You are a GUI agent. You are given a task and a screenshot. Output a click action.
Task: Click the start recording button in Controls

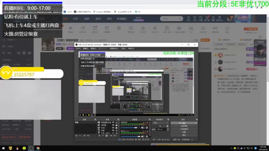[x=184, y=126]
